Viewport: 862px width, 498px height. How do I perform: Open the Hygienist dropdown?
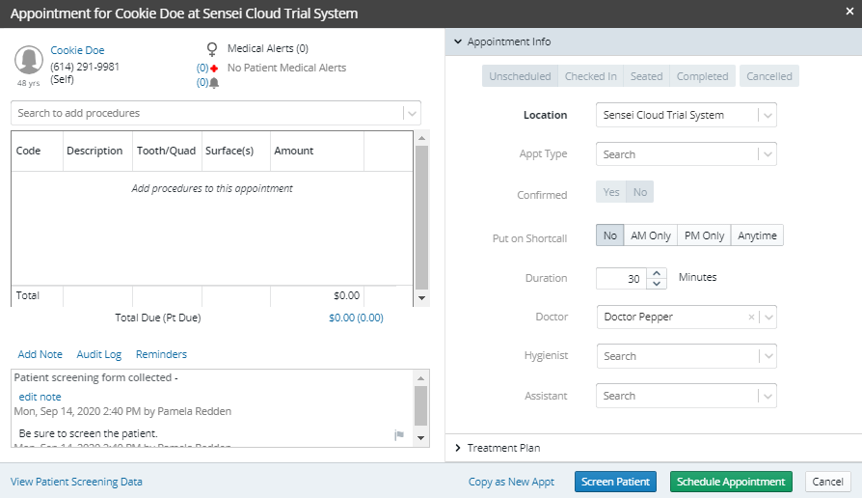pyautogui.click(x=687, y=356)
